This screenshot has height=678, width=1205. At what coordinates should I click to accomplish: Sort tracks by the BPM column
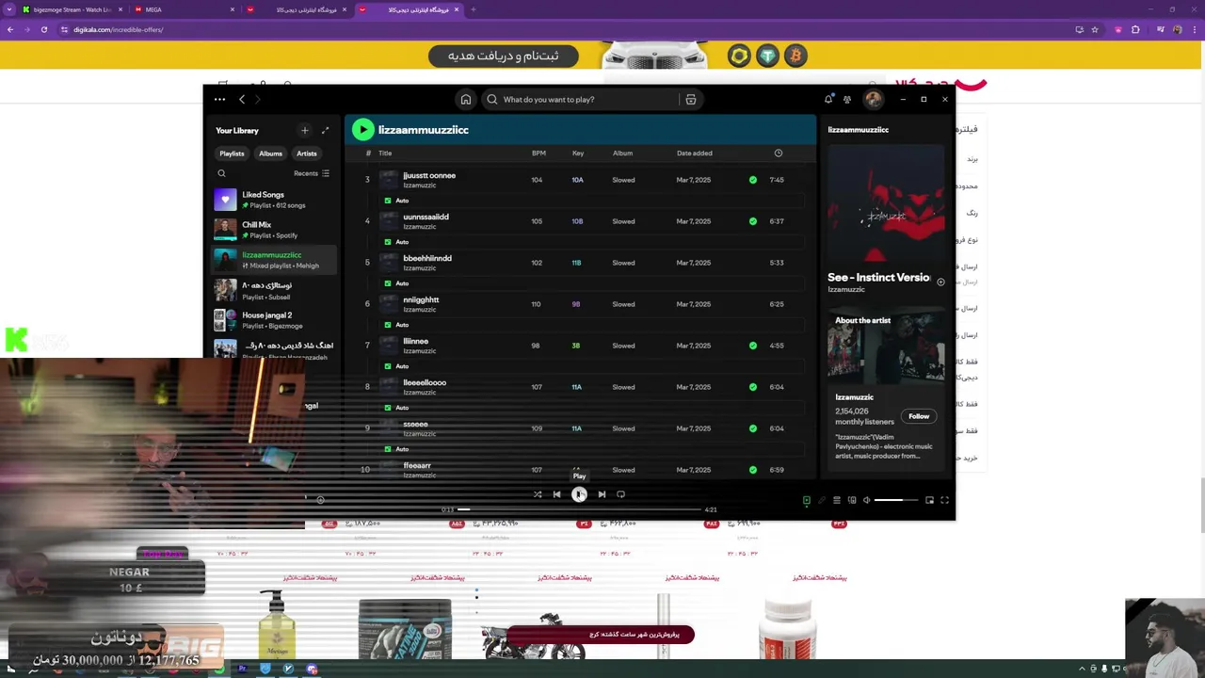(x=538, y=153)
